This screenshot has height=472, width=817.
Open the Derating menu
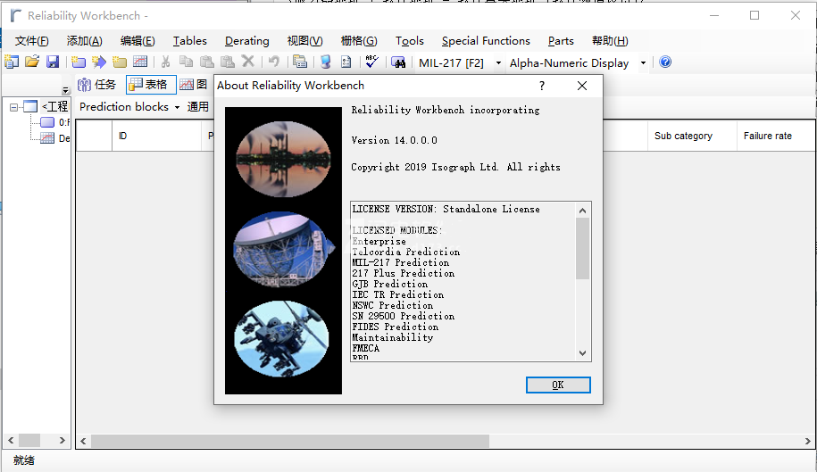click(x=247, y=41)
